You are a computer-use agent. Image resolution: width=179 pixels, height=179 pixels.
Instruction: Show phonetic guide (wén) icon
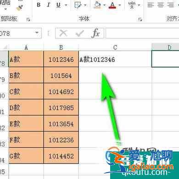point(132,5)
